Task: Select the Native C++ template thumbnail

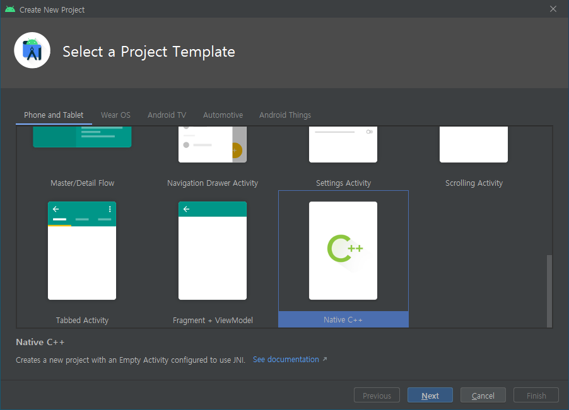Action: click(343, 251)
